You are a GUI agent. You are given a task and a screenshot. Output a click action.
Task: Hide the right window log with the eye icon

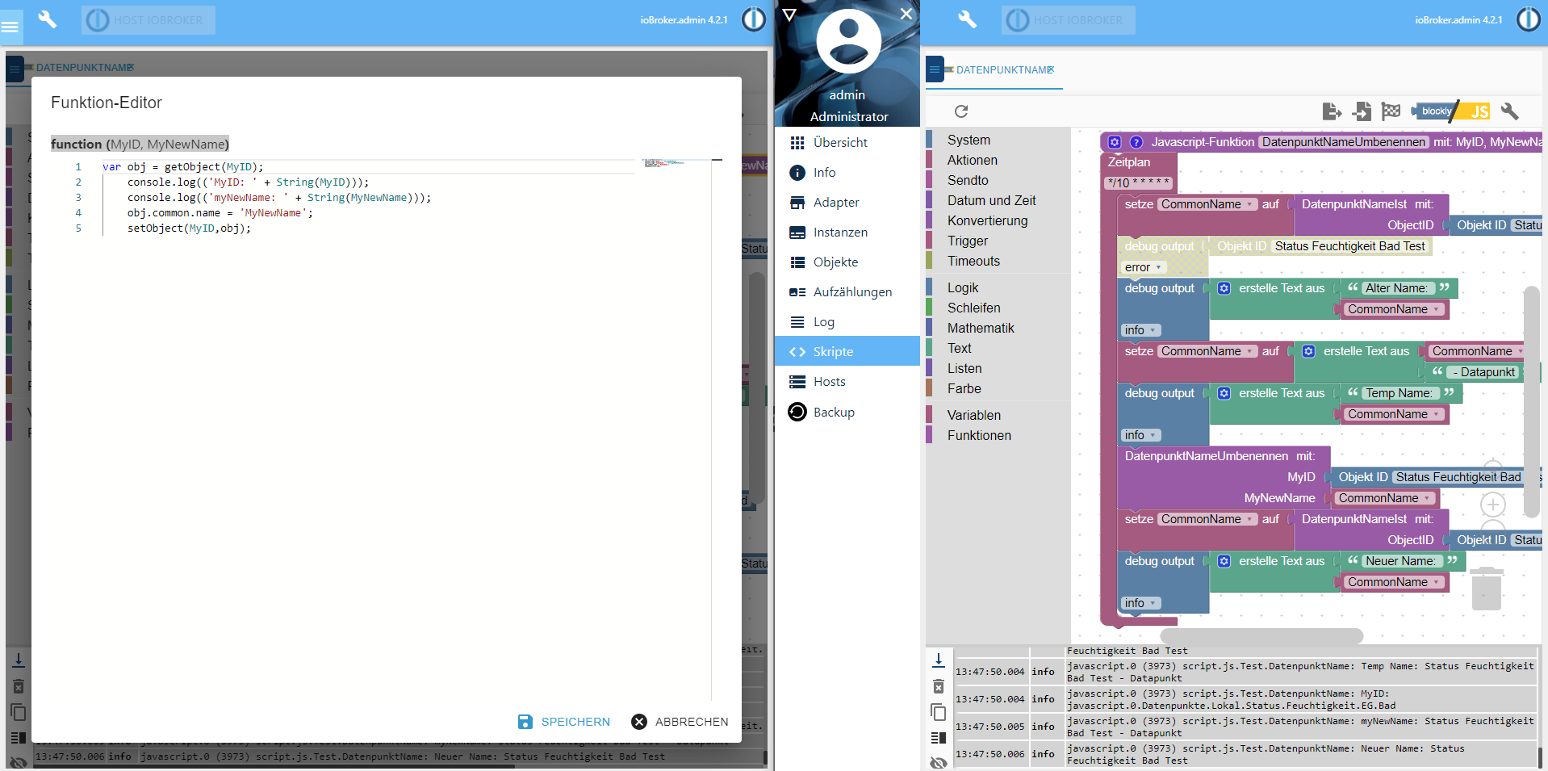coord(939,762)
